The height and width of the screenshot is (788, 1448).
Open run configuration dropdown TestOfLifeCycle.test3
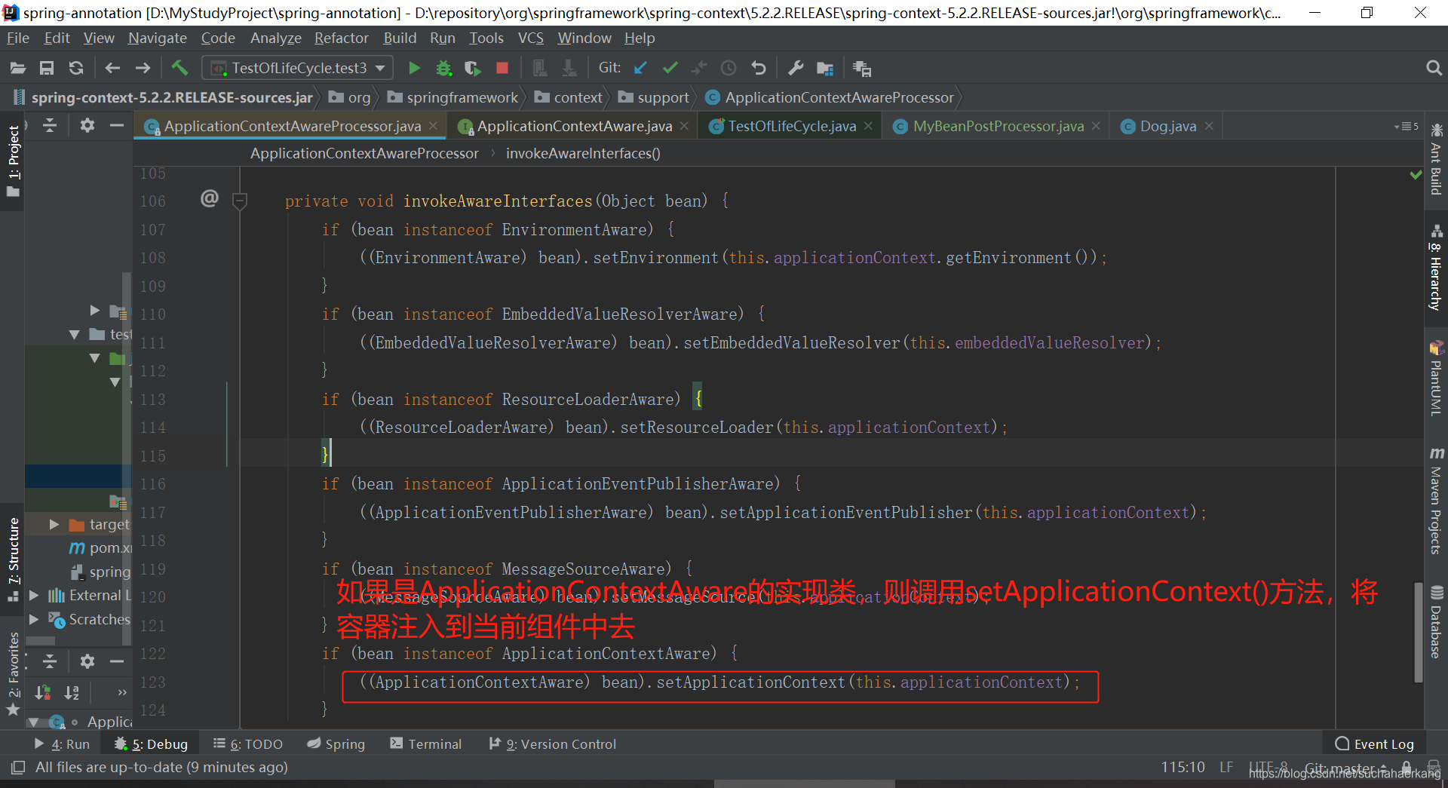[x=298, y=68]
